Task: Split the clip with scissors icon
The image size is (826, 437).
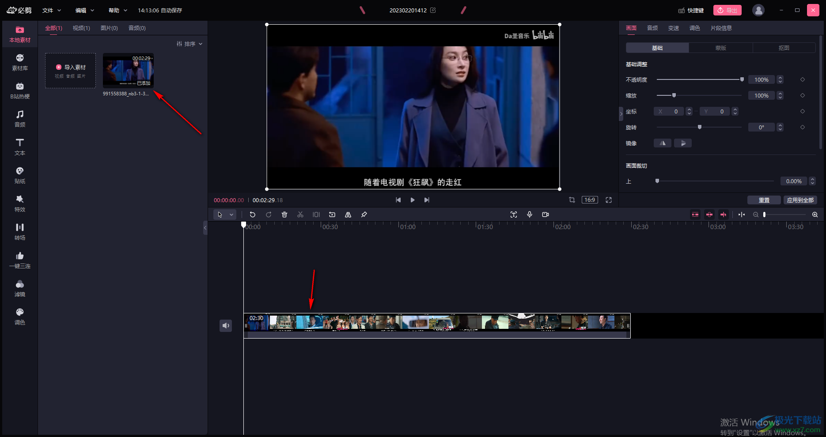Action: click(x=300, y=215)
